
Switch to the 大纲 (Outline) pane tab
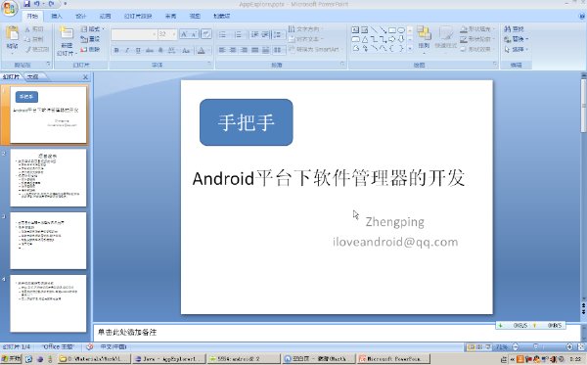[33, 76]
